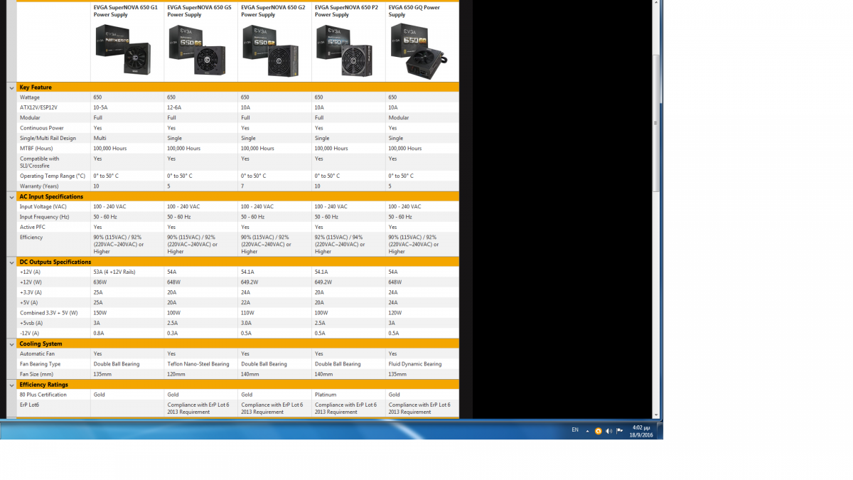Open the Action Center flag icon
The height and width of the screenshot is (480, 853).
620,430
